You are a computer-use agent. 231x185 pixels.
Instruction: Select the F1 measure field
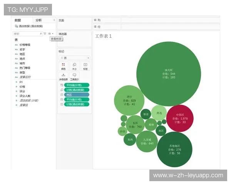[21, 82]
